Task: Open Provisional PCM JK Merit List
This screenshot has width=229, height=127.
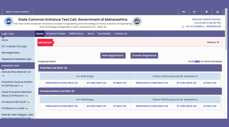Action: coord(120,106)
